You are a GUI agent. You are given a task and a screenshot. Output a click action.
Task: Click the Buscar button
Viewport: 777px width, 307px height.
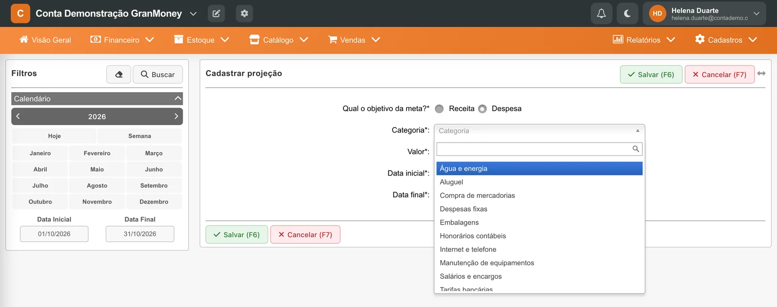click(158, 74)
